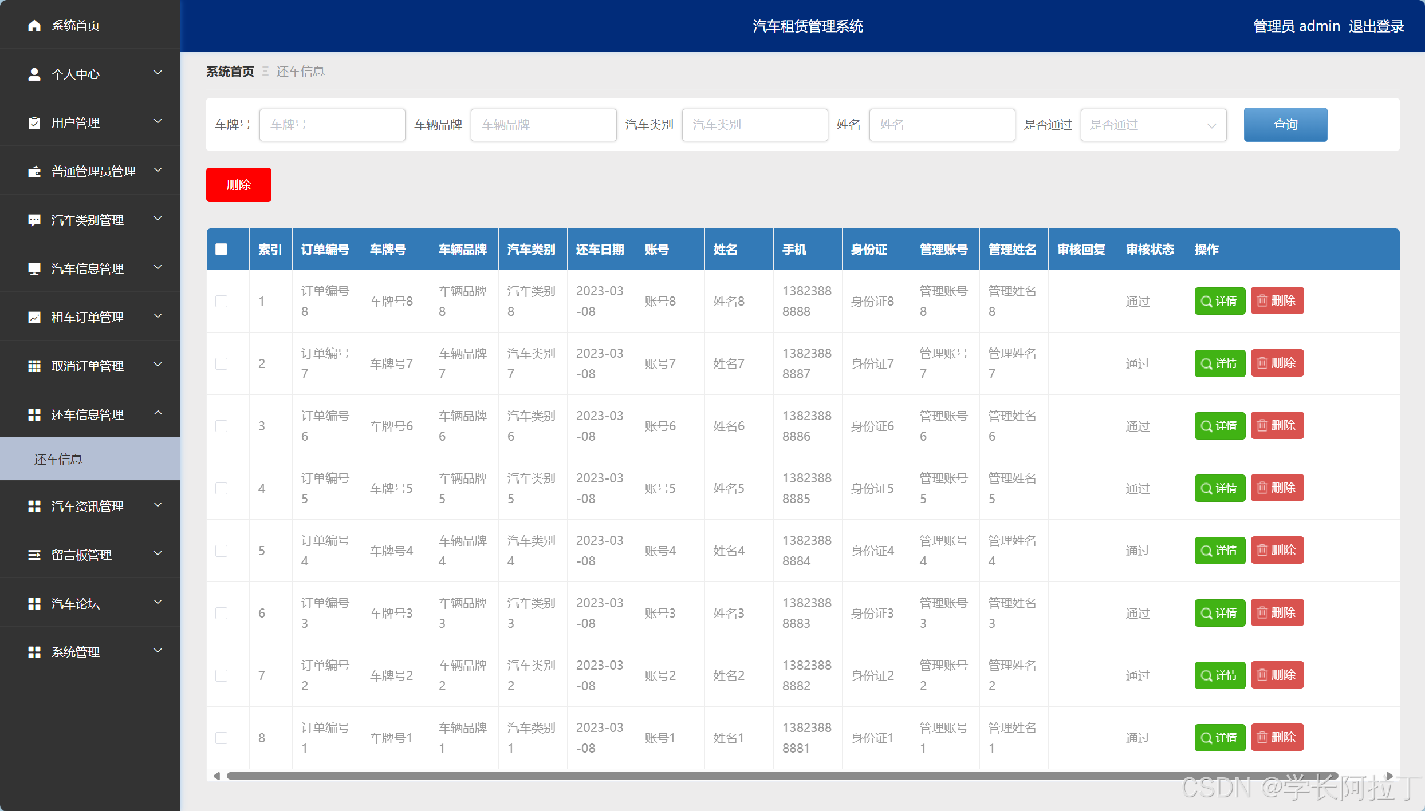The image size is (1425, 811).
Task: Toggle the select-all checkbox in table header
Action: [222, 250]
